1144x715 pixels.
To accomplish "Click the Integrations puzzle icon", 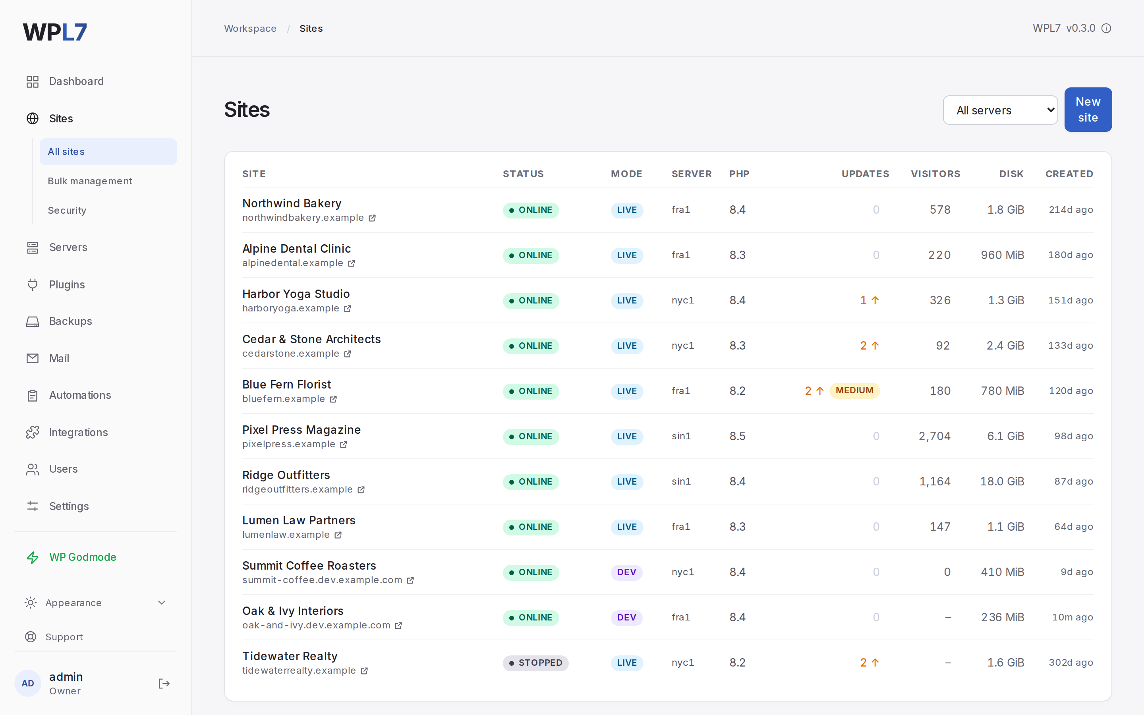I will click(x=32, y=432).
